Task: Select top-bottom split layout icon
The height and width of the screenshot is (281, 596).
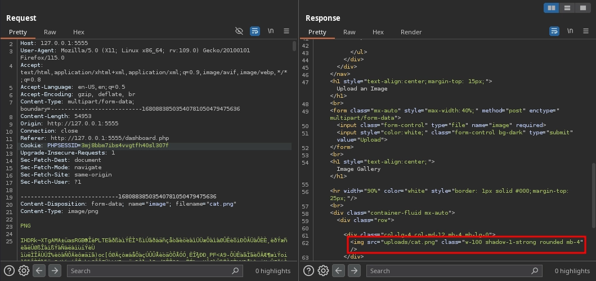Action: pyautogui.click(x=566, y=8)
